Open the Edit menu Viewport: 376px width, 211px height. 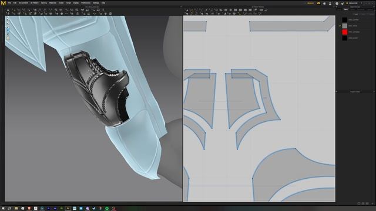point(15,3)
